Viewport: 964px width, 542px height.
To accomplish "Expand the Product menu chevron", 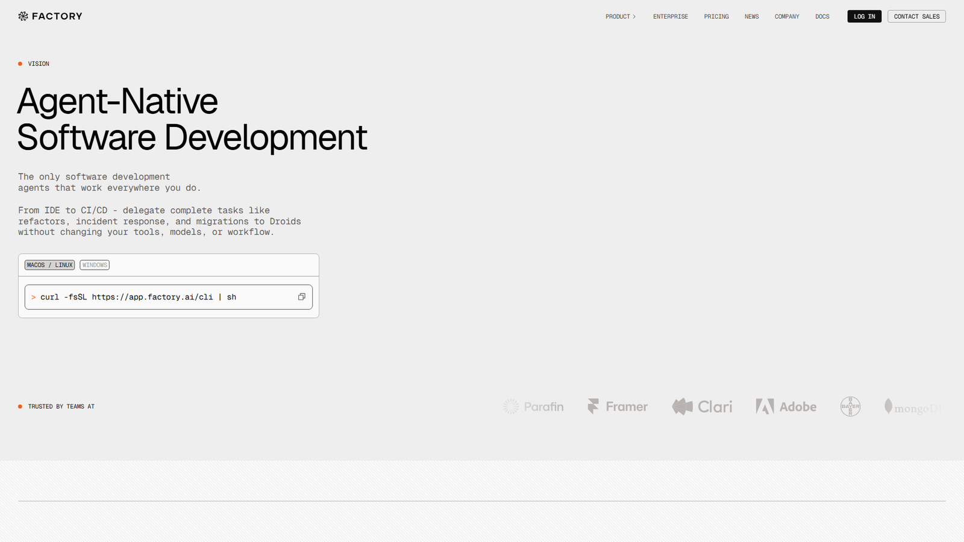I will click(634, 17).
